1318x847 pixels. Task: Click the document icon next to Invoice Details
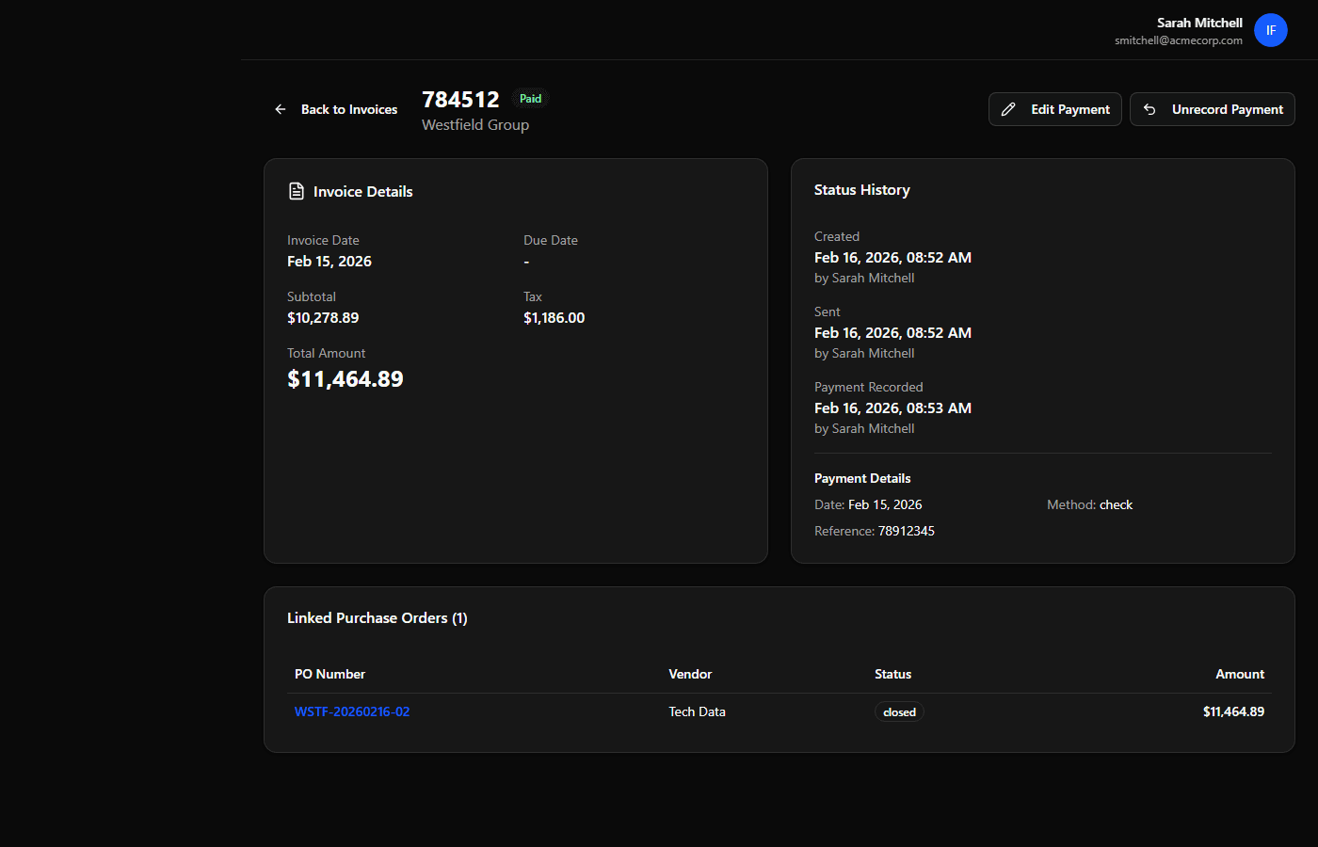(x=296, y=190)
